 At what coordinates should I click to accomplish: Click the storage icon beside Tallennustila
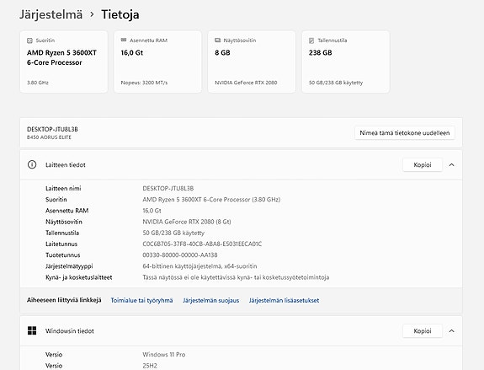coord(311,40)
